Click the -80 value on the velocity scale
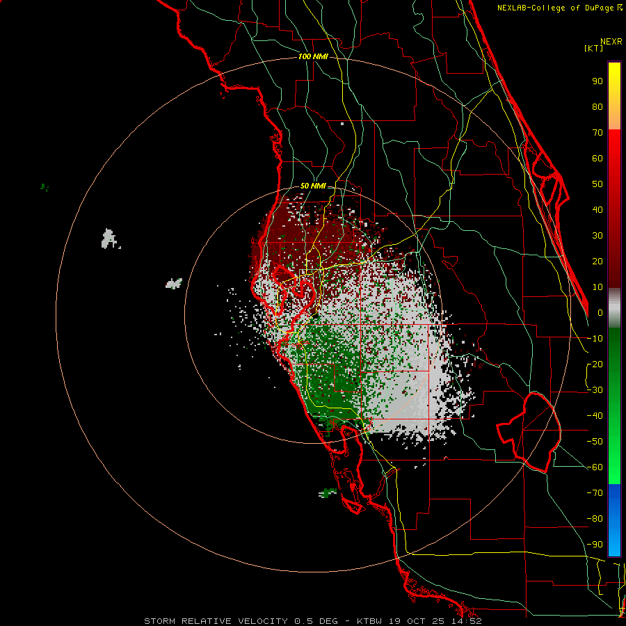This screenshot has width=626, height=626. click(595, 519)
